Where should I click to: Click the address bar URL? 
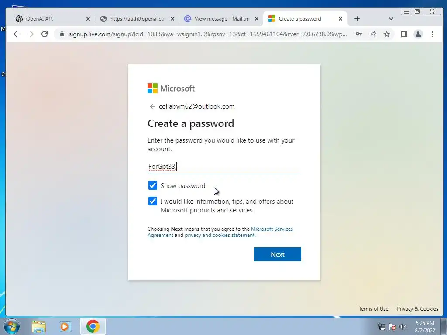tap(207, 34)
